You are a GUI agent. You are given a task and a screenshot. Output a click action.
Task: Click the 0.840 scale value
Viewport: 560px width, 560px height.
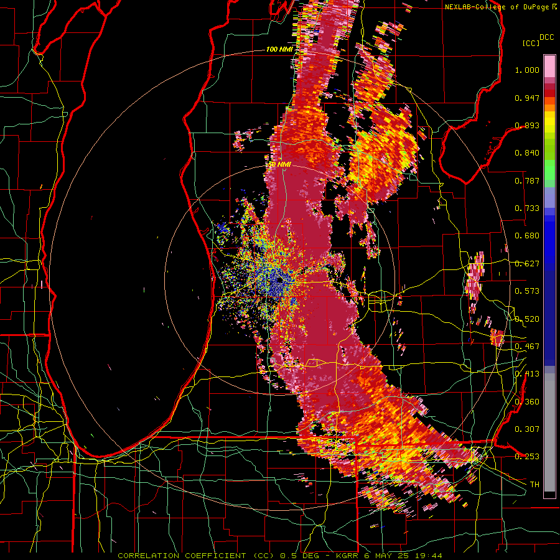pos(527,153)
